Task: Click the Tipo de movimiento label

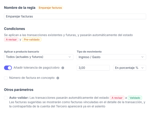Action: (89, 52)
